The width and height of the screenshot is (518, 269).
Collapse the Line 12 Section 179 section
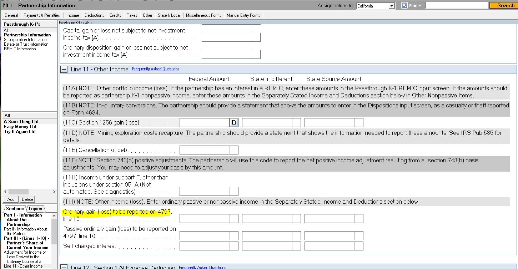[64, 267]
